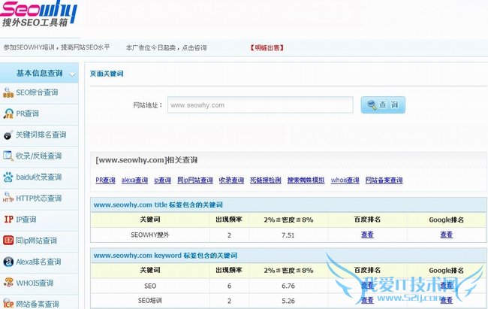The height and width of the screenshot is (309, 488).
Task: Click the 关键词排名查询 bomb icon
Action: pyautogui.click(x=8, y=135)
